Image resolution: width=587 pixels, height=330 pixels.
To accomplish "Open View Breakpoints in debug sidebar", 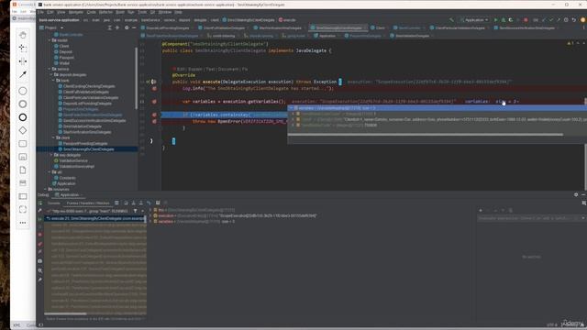I will [x=40, y=244].
